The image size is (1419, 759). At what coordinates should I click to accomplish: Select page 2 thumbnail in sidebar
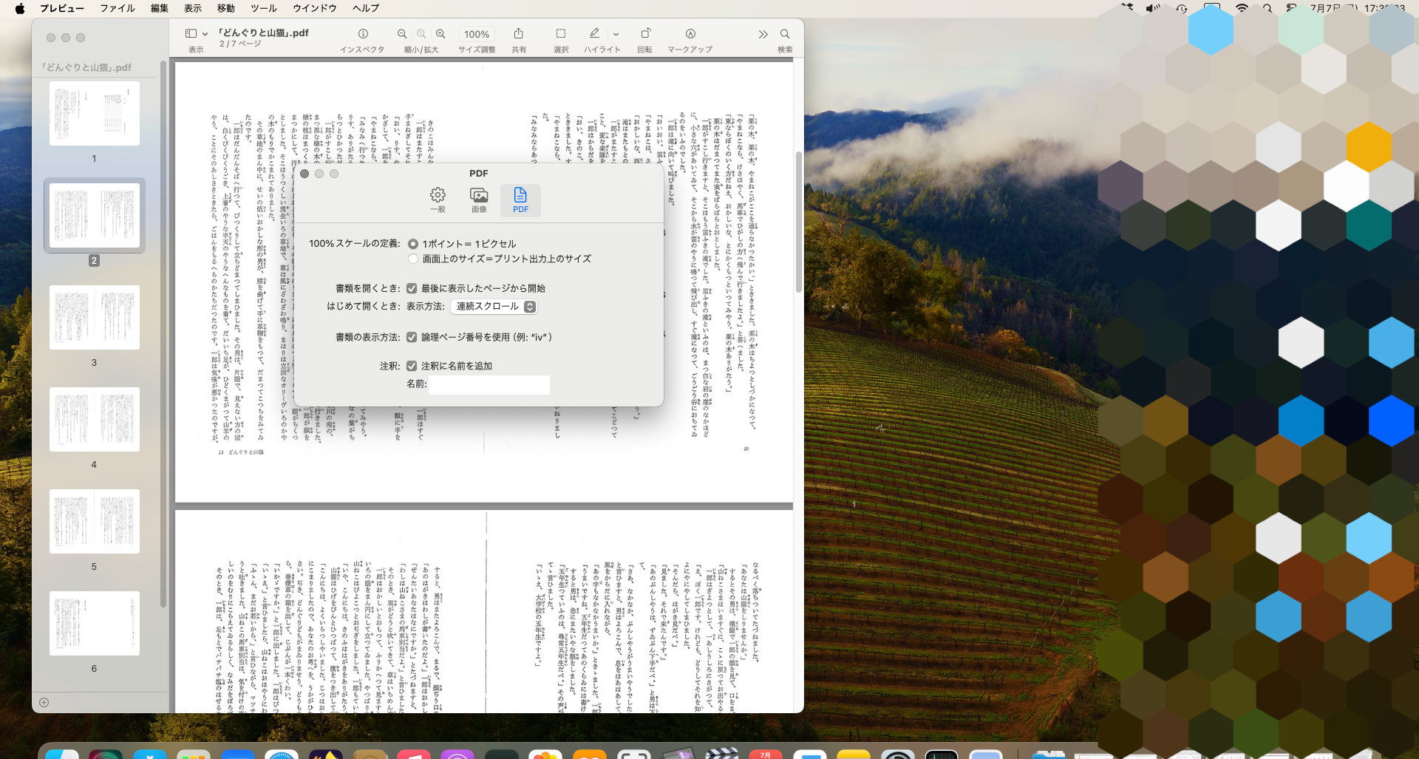click(x=95, y=216)
